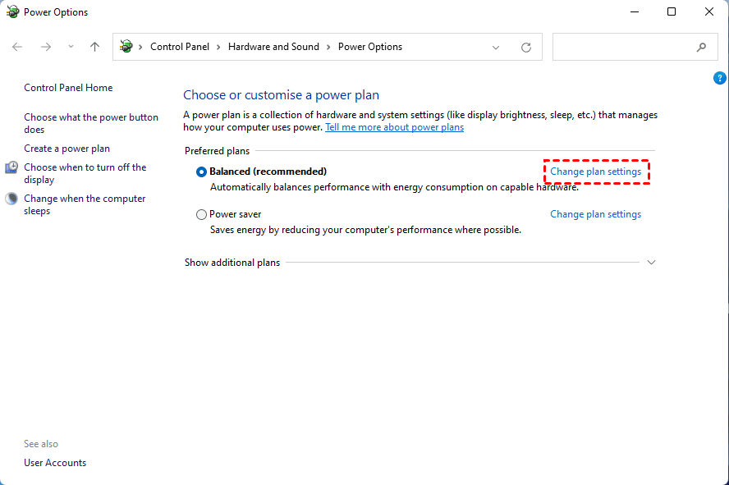Open Change plan settings for Balanced
The width and height of the screenshot is (729, 485).
pos(595,172)
